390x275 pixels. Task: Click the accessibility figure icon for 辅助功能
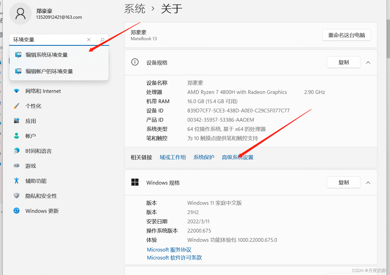coord(16,181)
